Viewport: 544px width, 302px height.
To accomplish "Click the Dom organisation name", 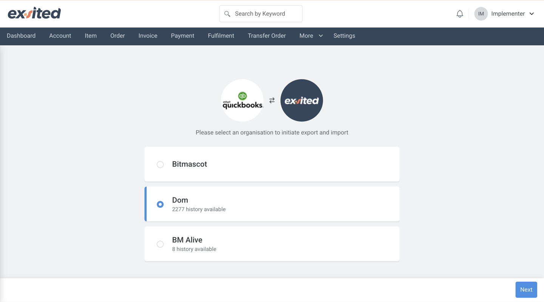I will pos(180,200).
